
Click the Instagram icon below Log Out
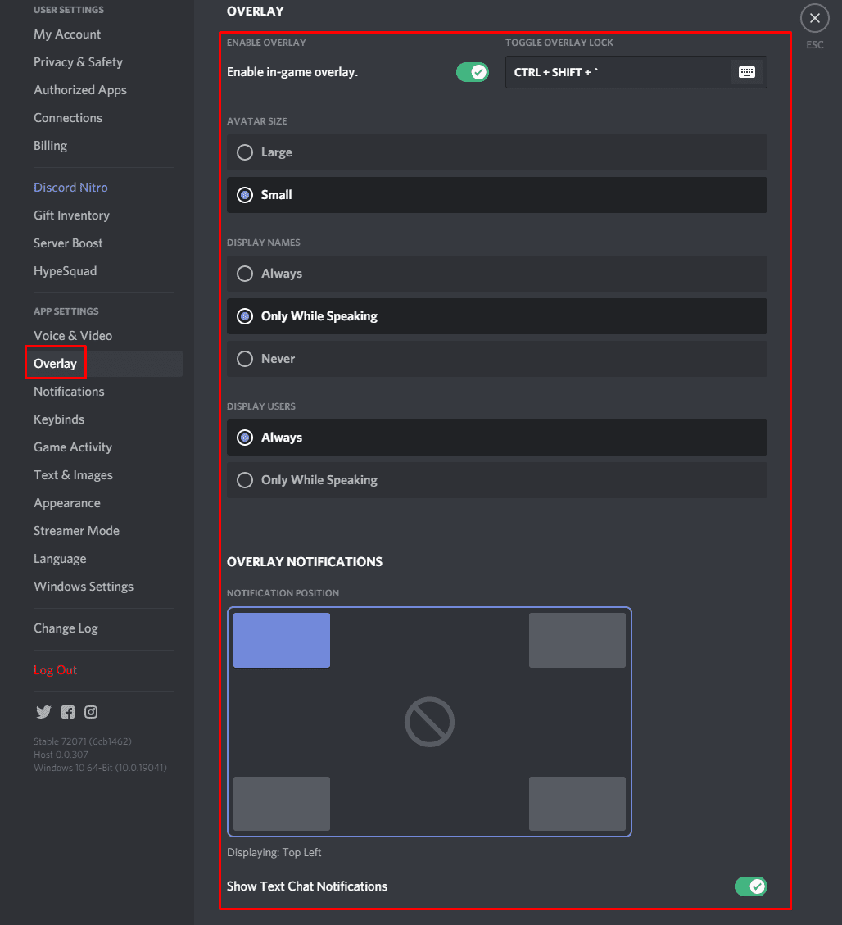(91, 712)
